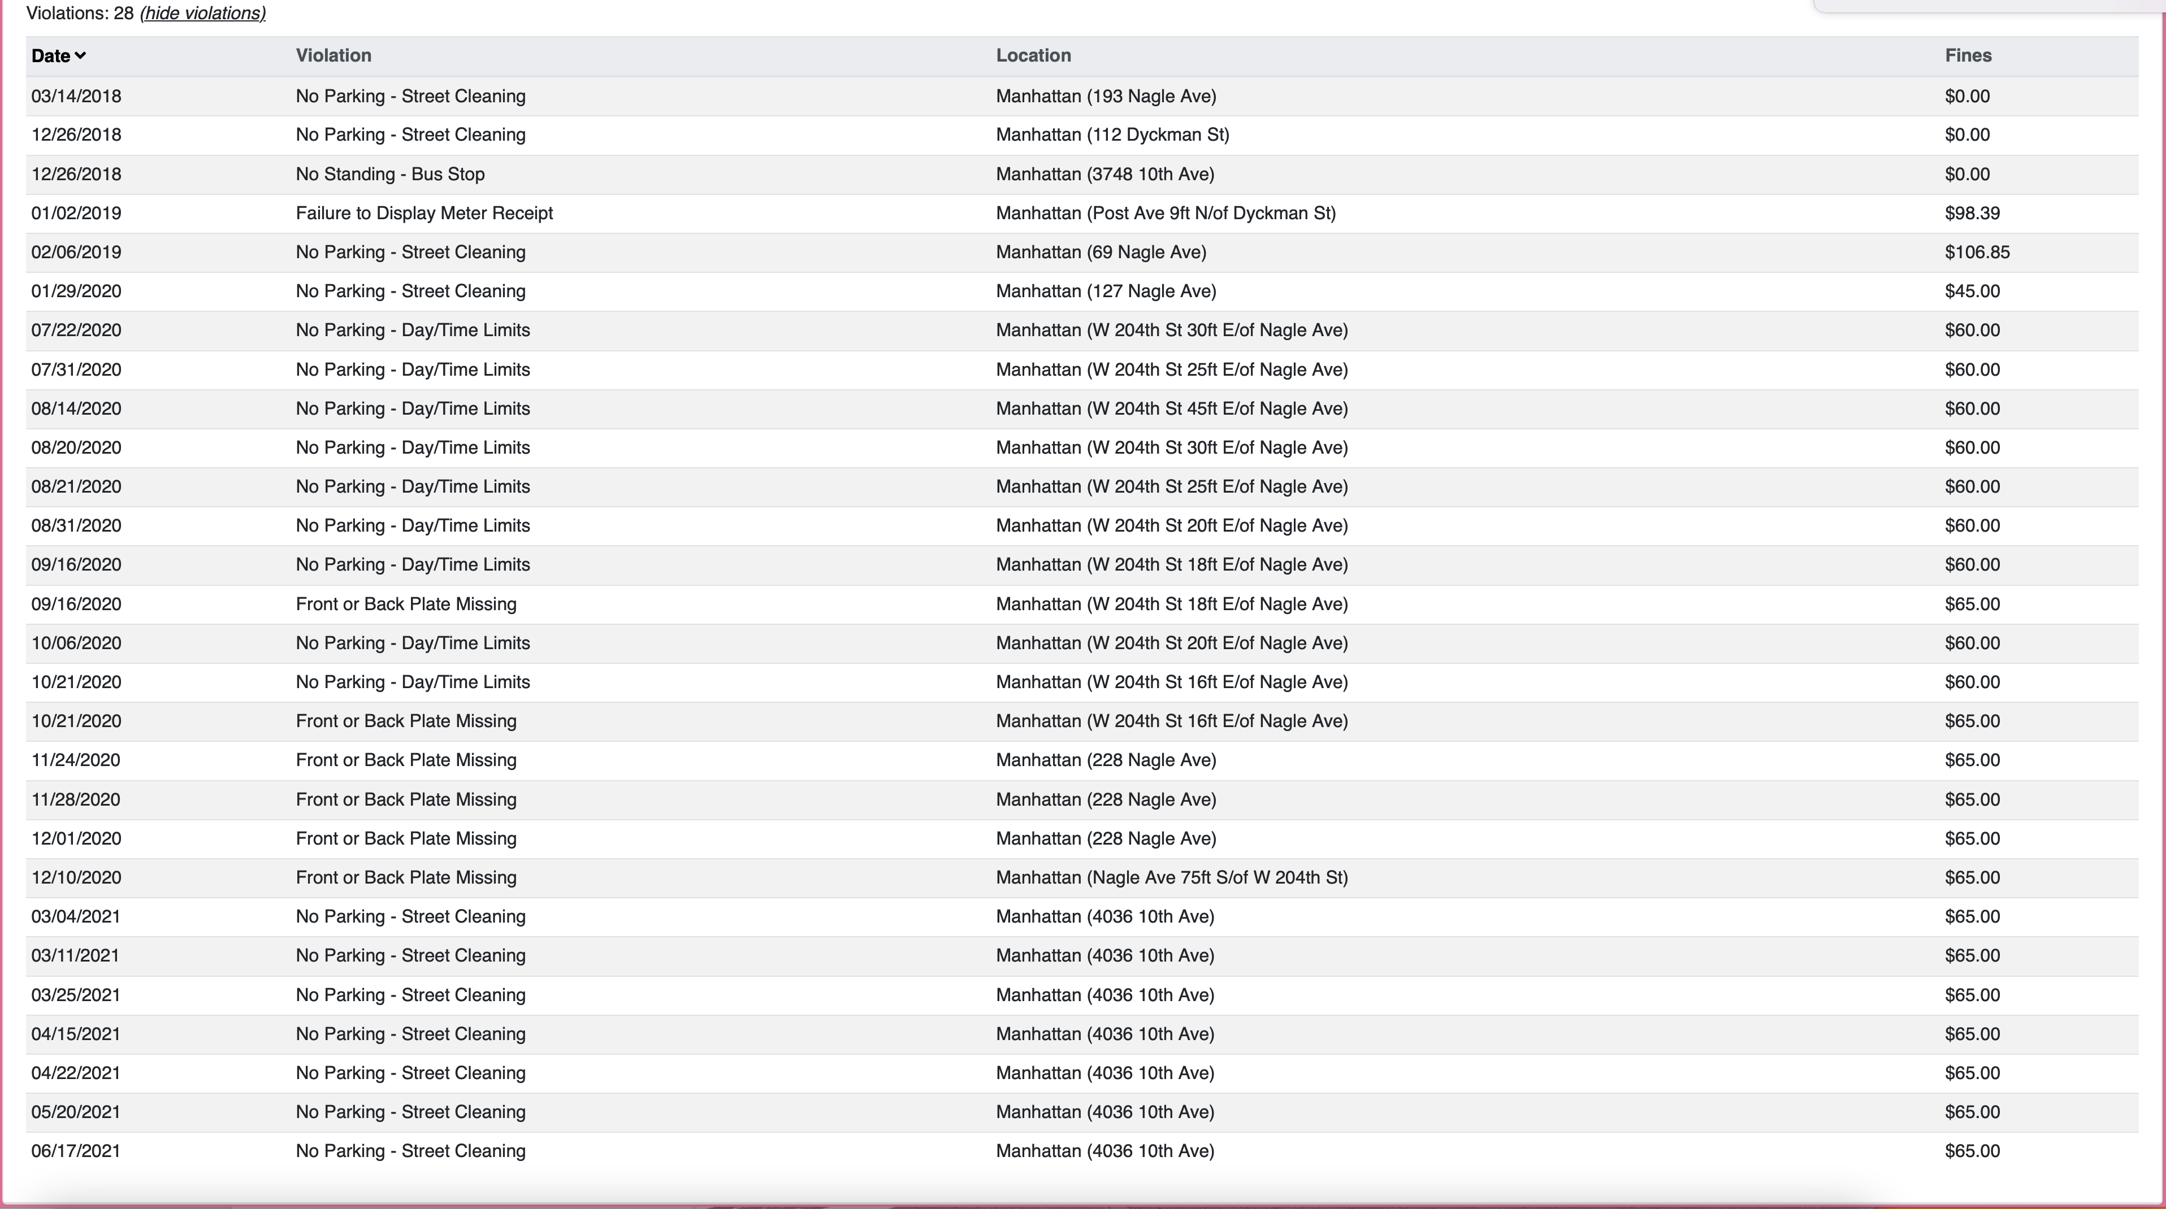This screenshot has width=2166, height=1209.
Task: Click the $106.85 fine amount
Action: tap(1976, 253)
